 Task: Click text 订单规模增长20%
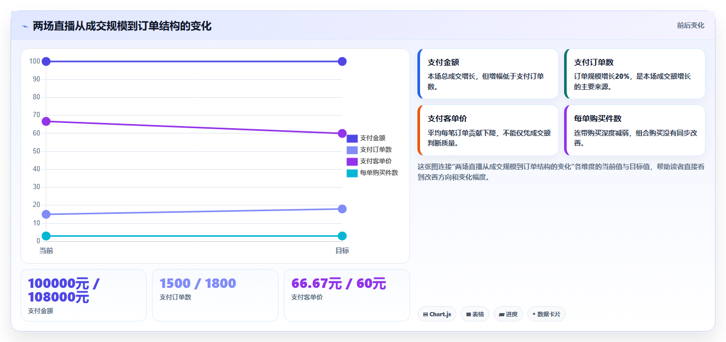pos(602,76)
